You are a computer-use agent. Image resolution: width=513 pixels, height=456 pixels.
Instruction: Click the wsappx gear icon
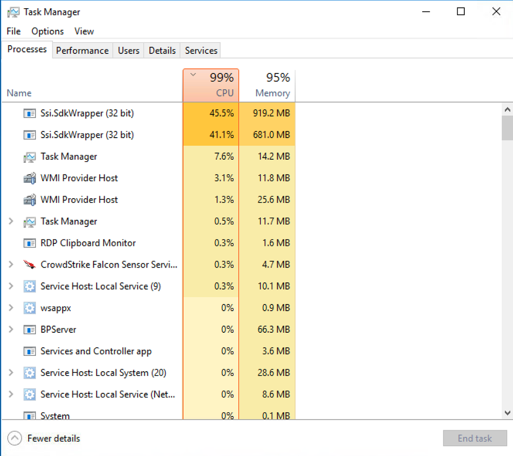point(29,308)
